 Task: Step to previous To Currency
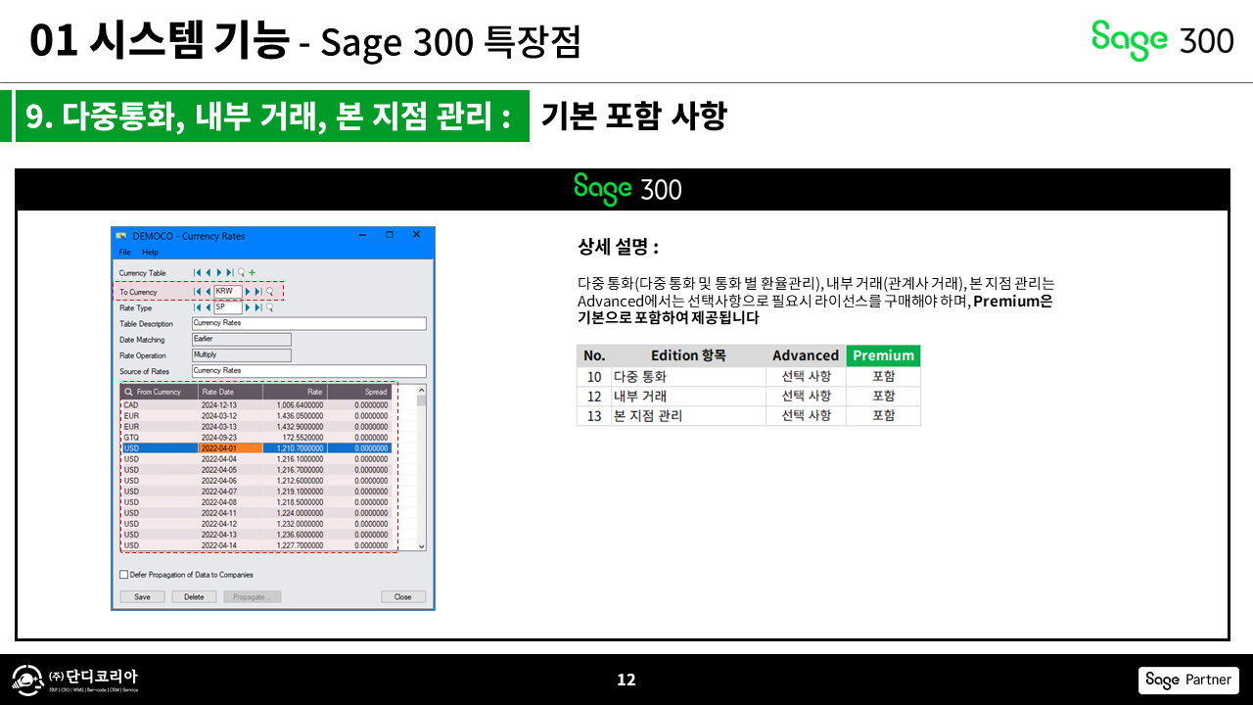click(208, 292)
